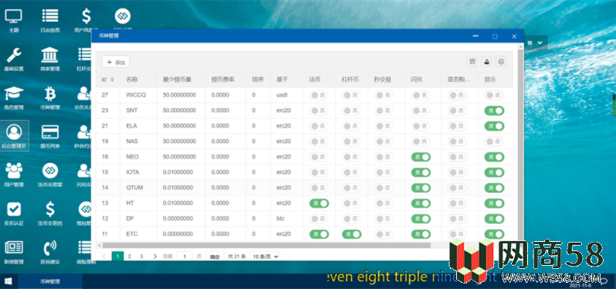Go to page 3 of the table

(141, 257)
